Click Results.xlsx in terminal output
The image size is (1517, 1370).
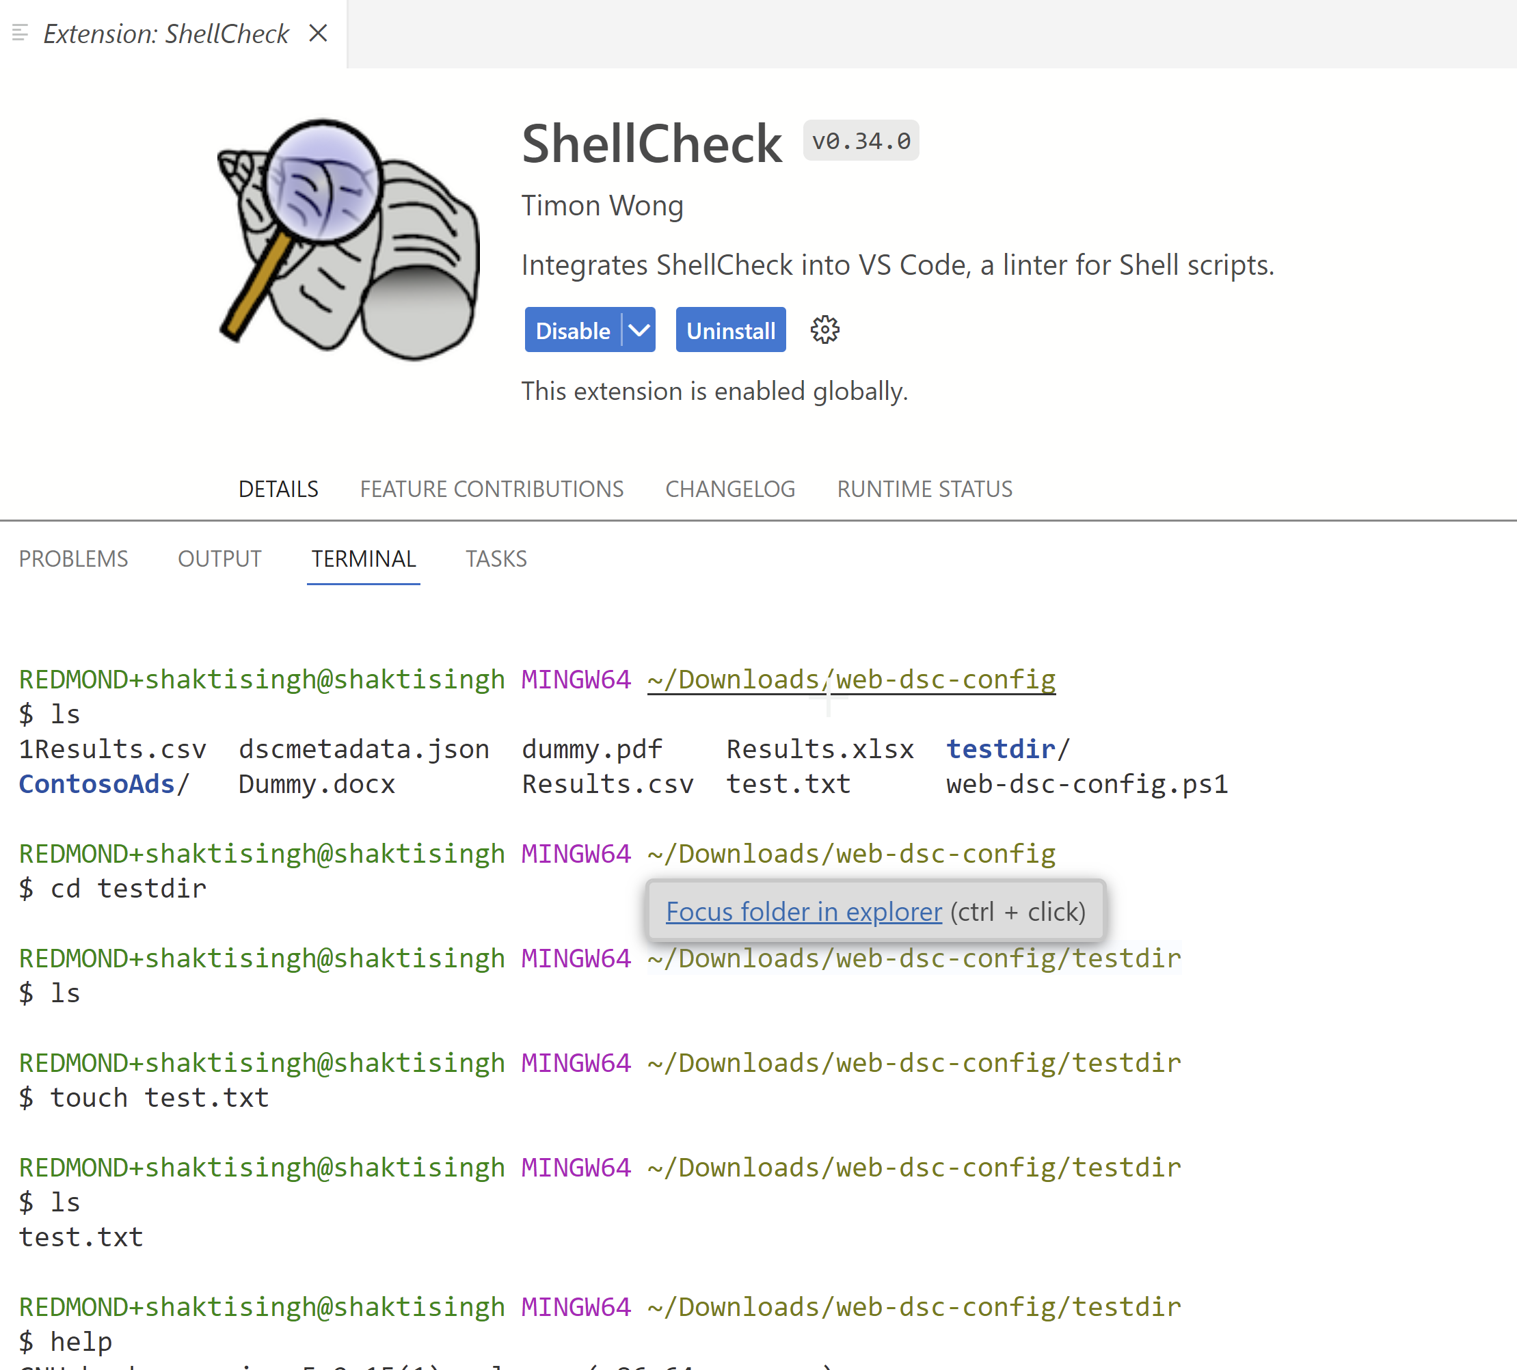point(820,749)
